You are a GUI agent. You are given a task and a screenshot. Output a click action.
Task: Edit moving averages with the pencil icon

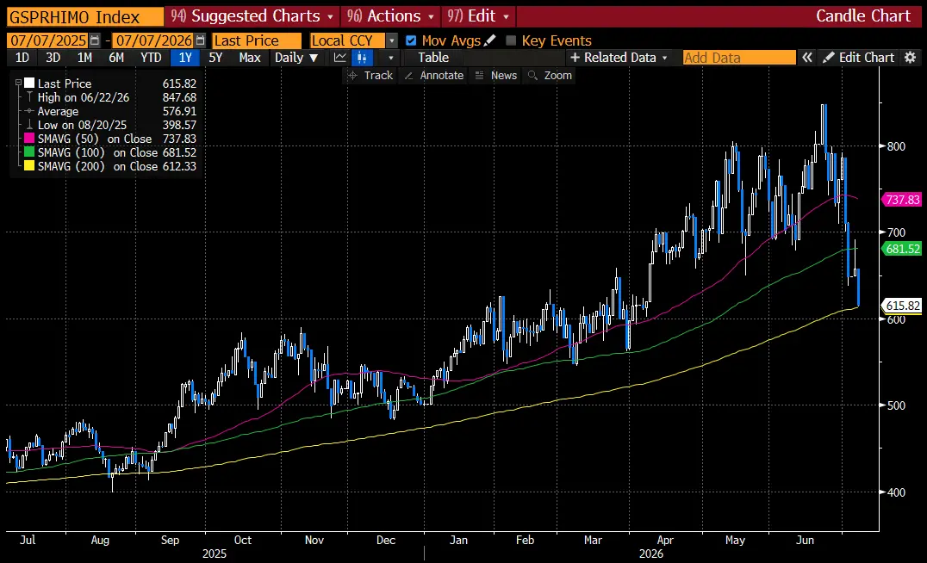pyautogui.click(x=489, y=40)
